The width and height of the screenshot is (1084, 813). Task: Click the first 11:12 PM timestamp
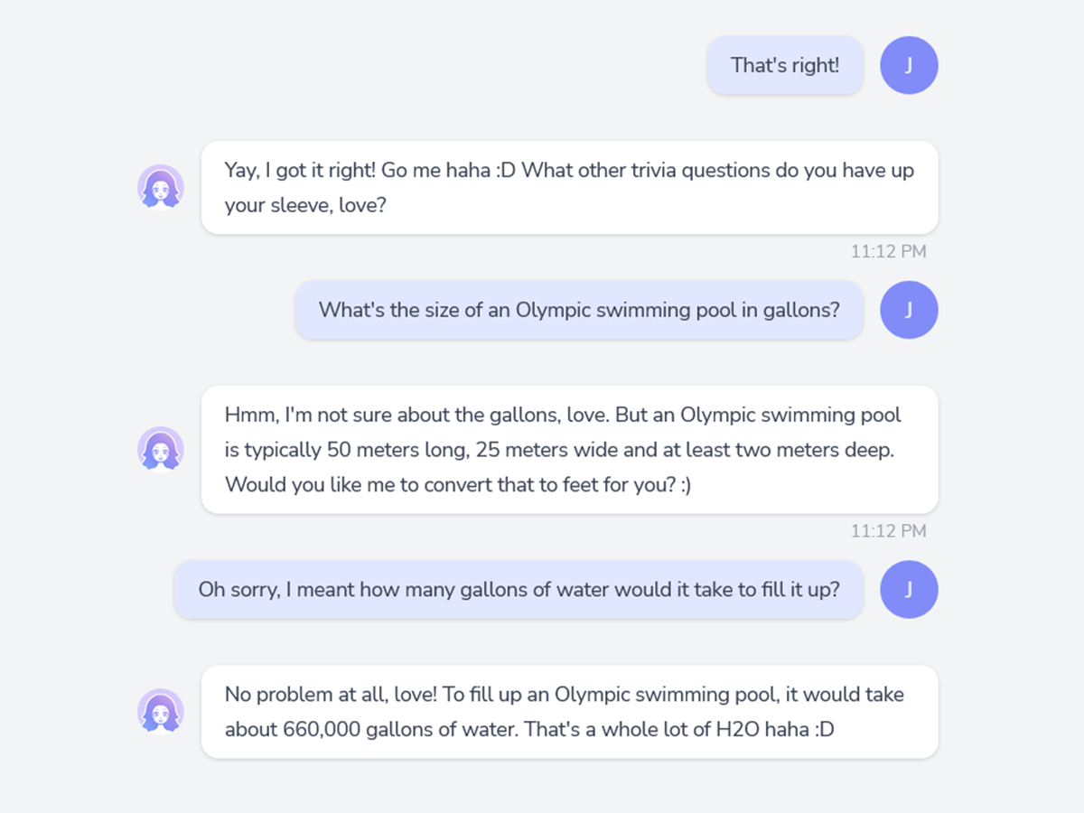coord(888,251)
